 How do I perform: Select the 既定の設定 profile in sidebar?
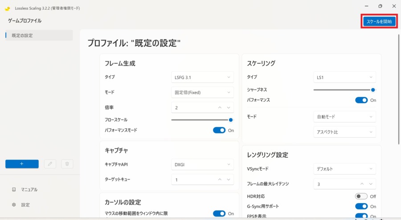click(38, 36)
